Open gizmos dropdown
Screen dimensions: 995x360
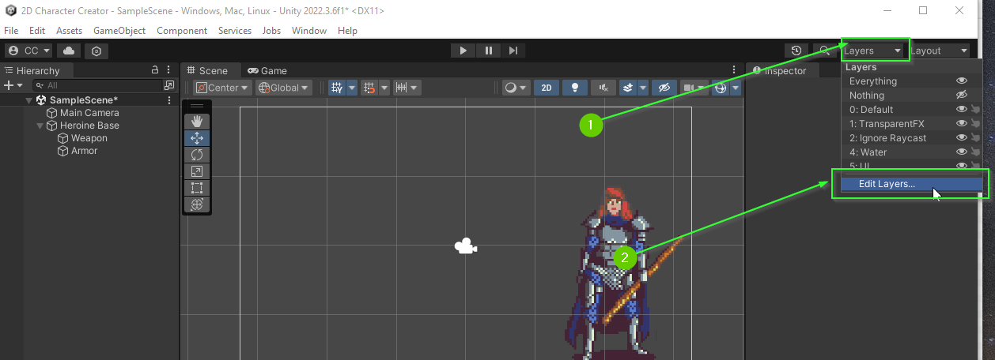click(736, 88)
